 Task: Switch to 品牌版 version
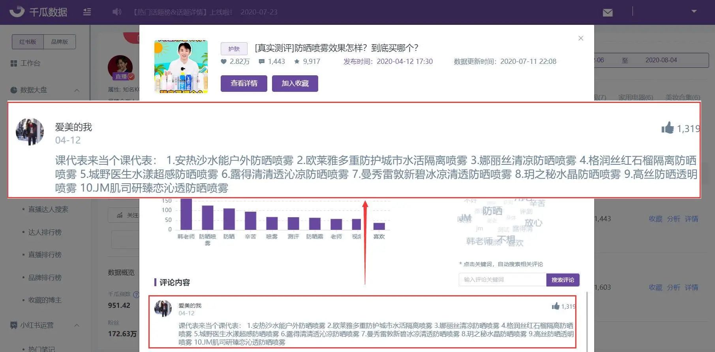59,42
